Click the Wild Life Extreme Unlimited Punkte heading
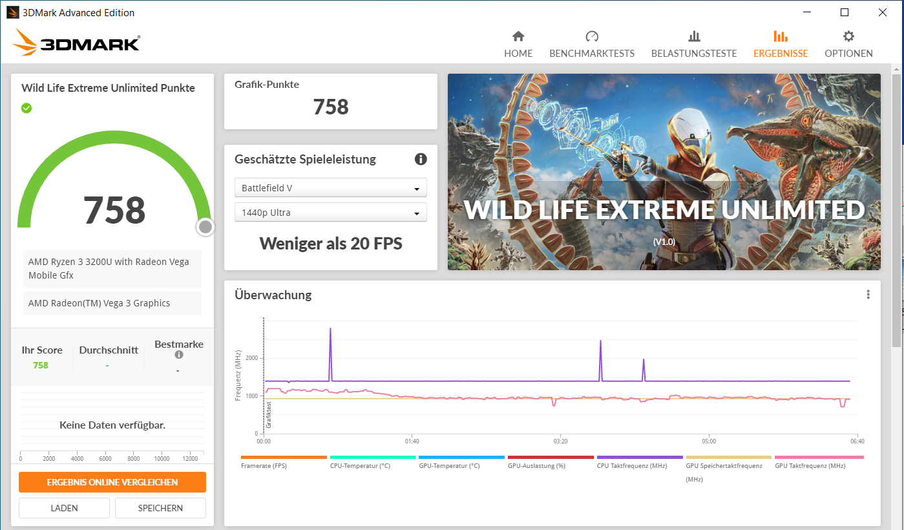This screenshot has width=904, height=530. [108, 88]
